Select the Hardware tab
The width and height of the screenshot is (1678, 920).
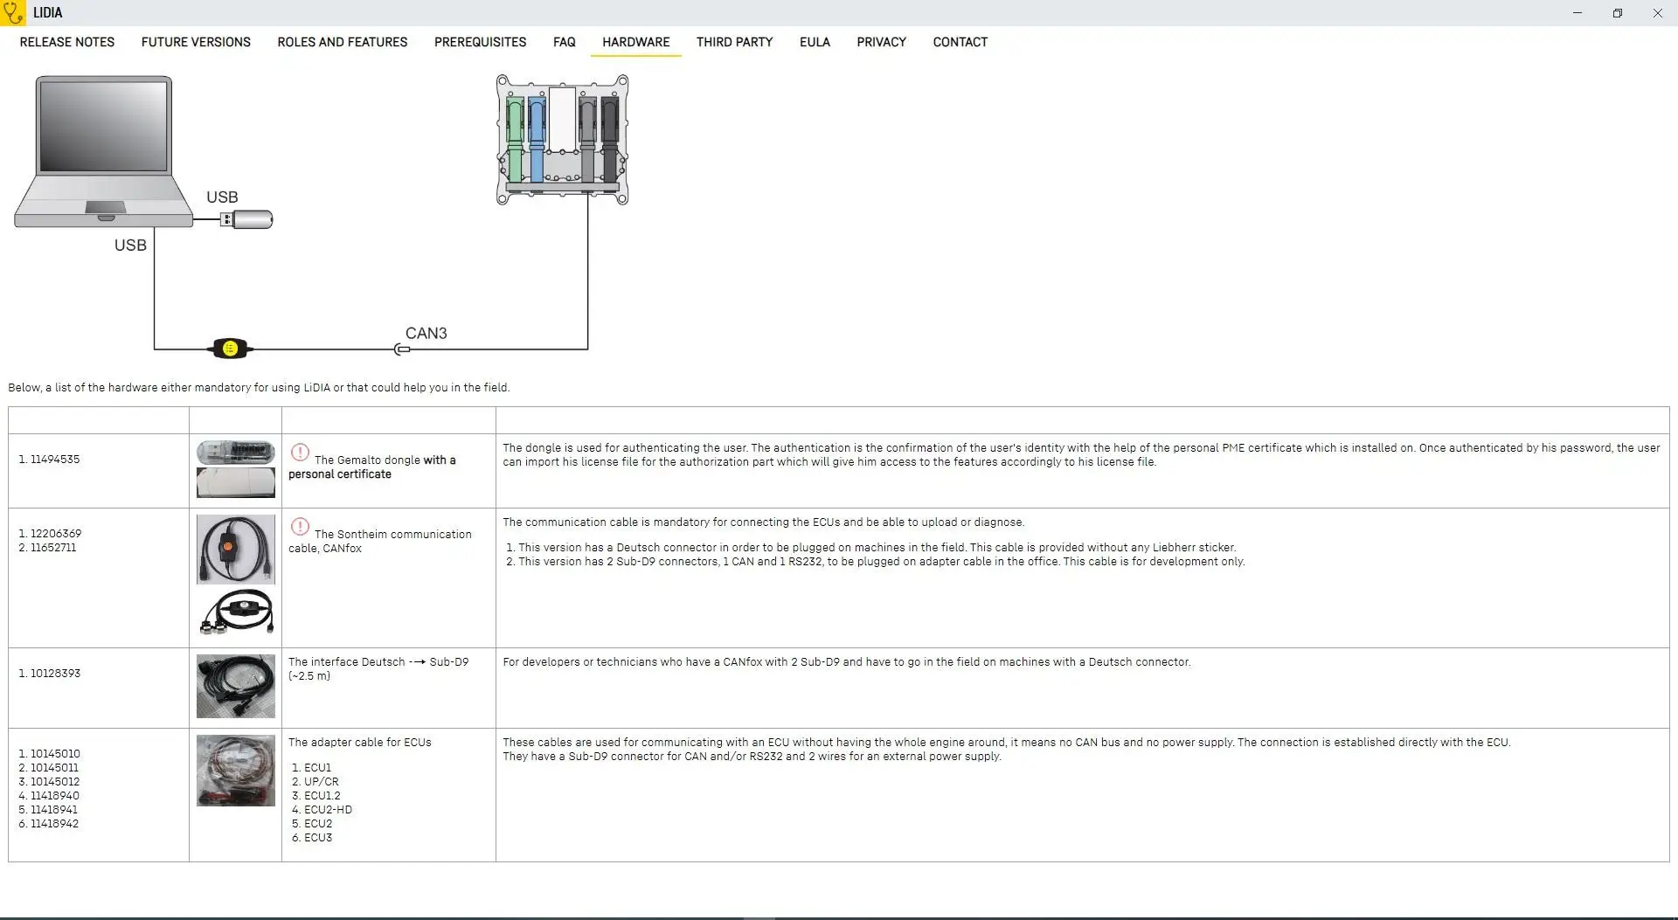[636, 42]
